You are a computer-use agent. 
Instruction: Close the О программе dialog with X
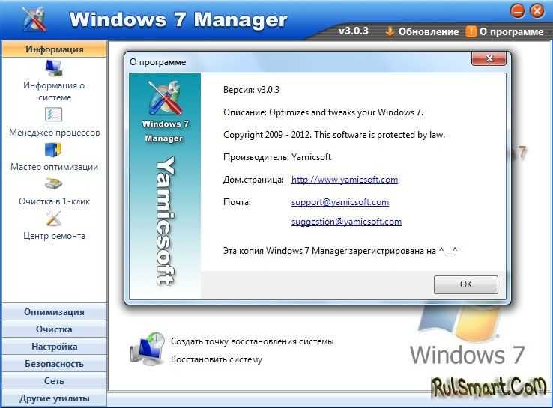489,58
